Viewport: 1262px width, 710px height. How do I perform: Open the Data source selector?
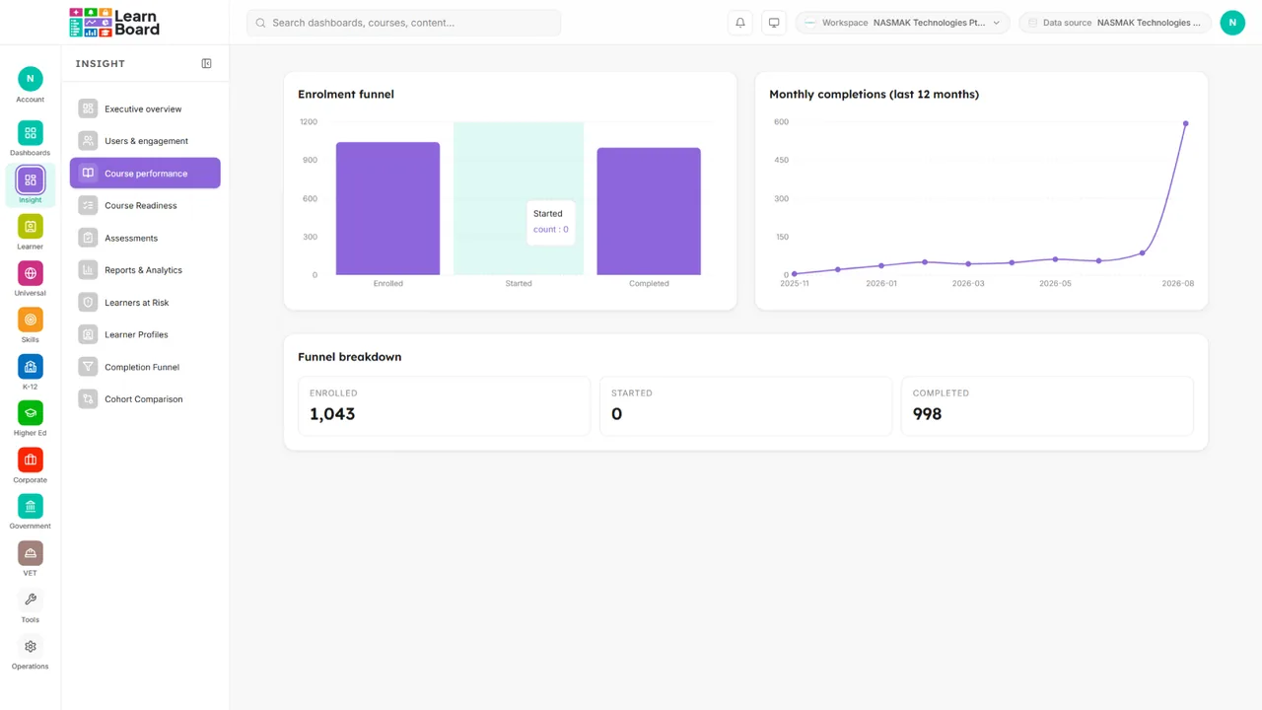point(1115,23)
